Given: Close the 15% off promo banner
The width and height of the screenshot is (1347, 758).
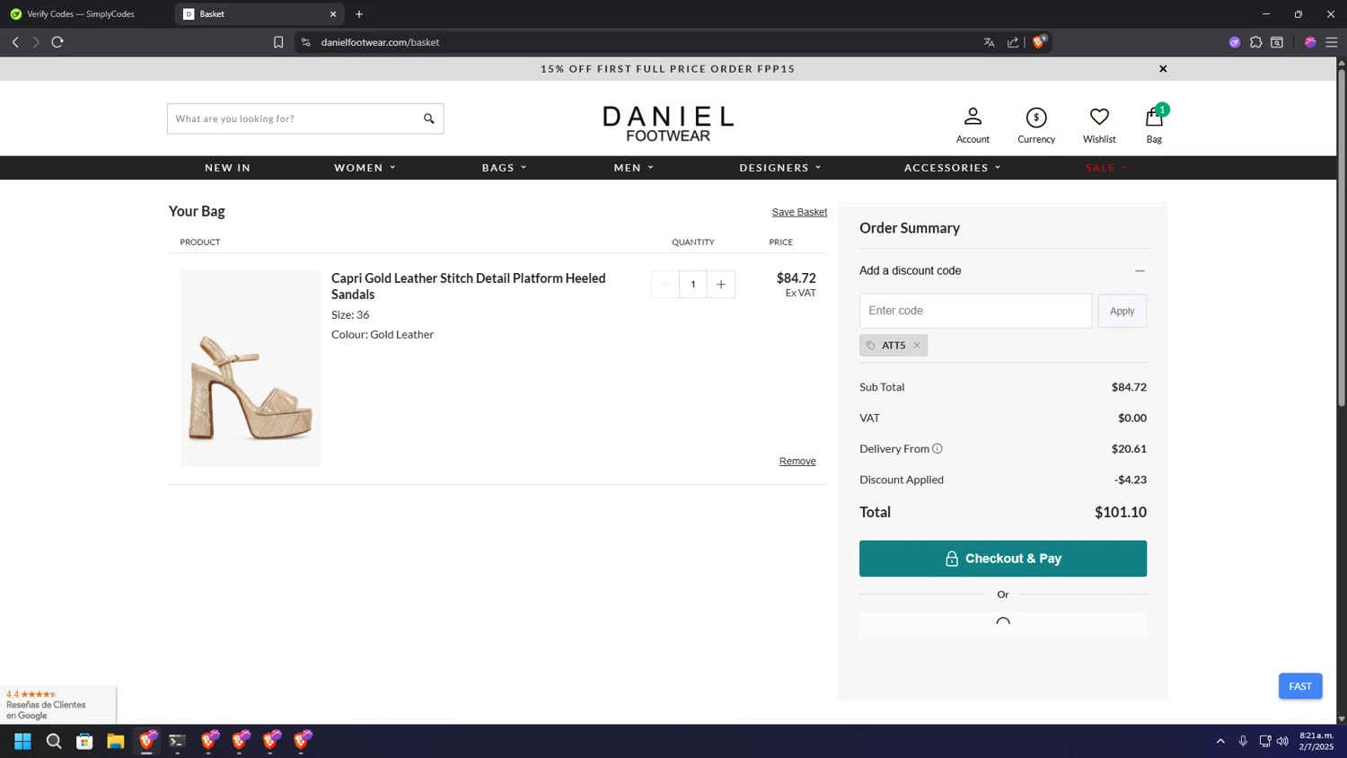Looking at the screenshot, I should (x=1163, y=69).
